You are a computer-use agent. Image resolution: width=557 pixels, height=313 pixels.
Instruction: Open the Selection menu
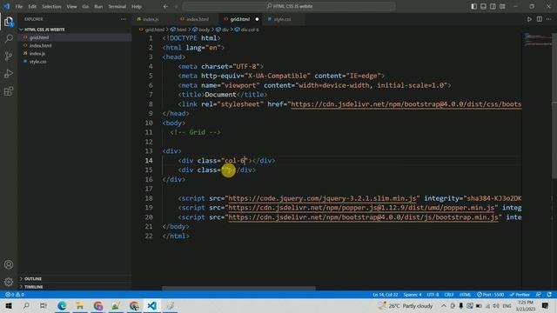[51, 6]
